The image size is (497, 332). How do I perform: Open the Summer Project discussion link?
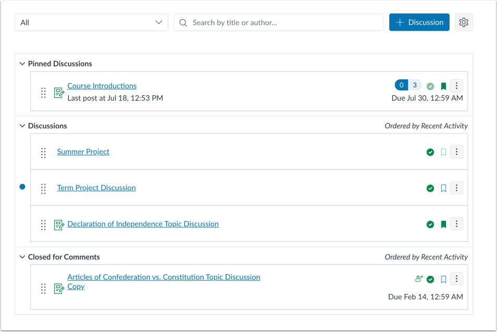click(x=83, y=152)
